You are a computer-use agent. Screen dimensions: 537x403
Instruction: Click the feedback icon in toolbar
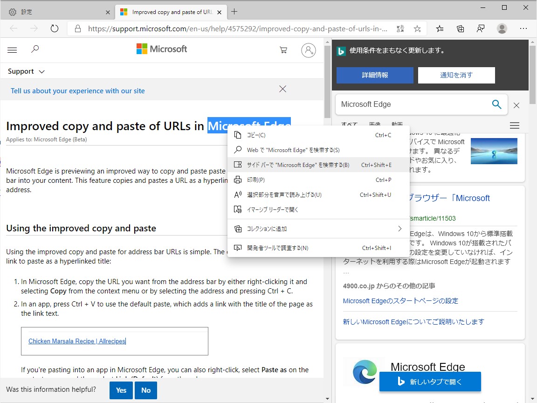tap(481, 29)
